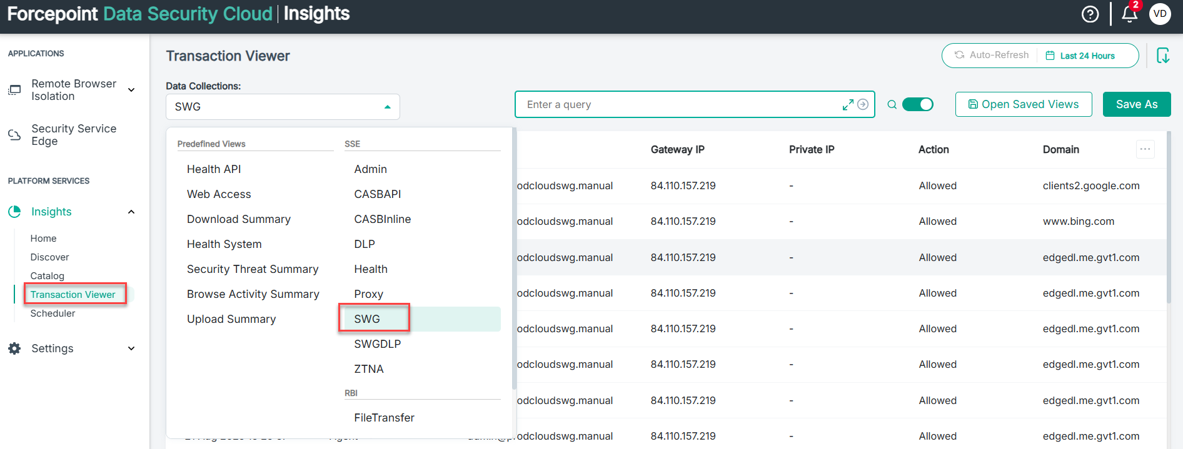Image resolution: width=1183 pixels, height=449 pixels.
Task: Click the search magnifier icon
Action: (x=892, y=105)
